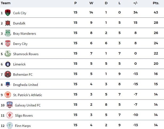Select the Bray Wanderers crest icon
Viewport: 164px width, 129px height.
(x=8, y=33)
